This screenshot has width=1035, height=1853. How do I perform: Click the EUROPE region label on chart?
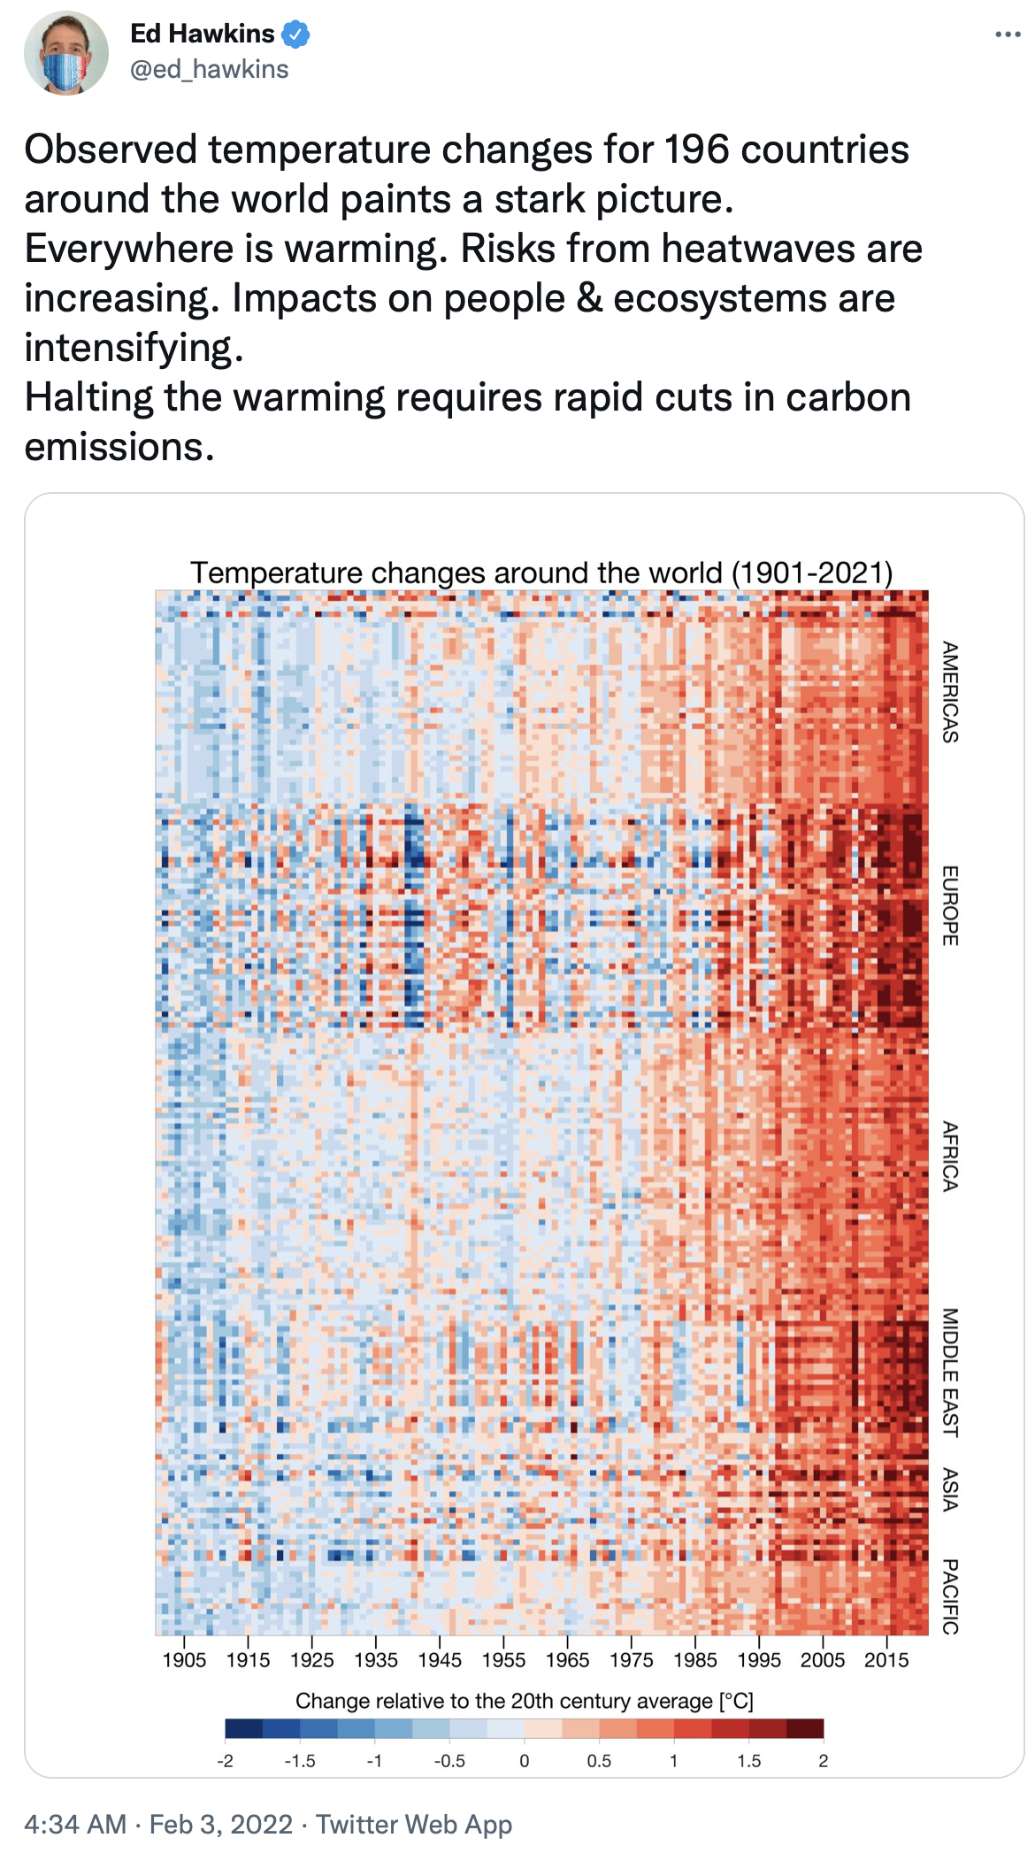[950, 905]
